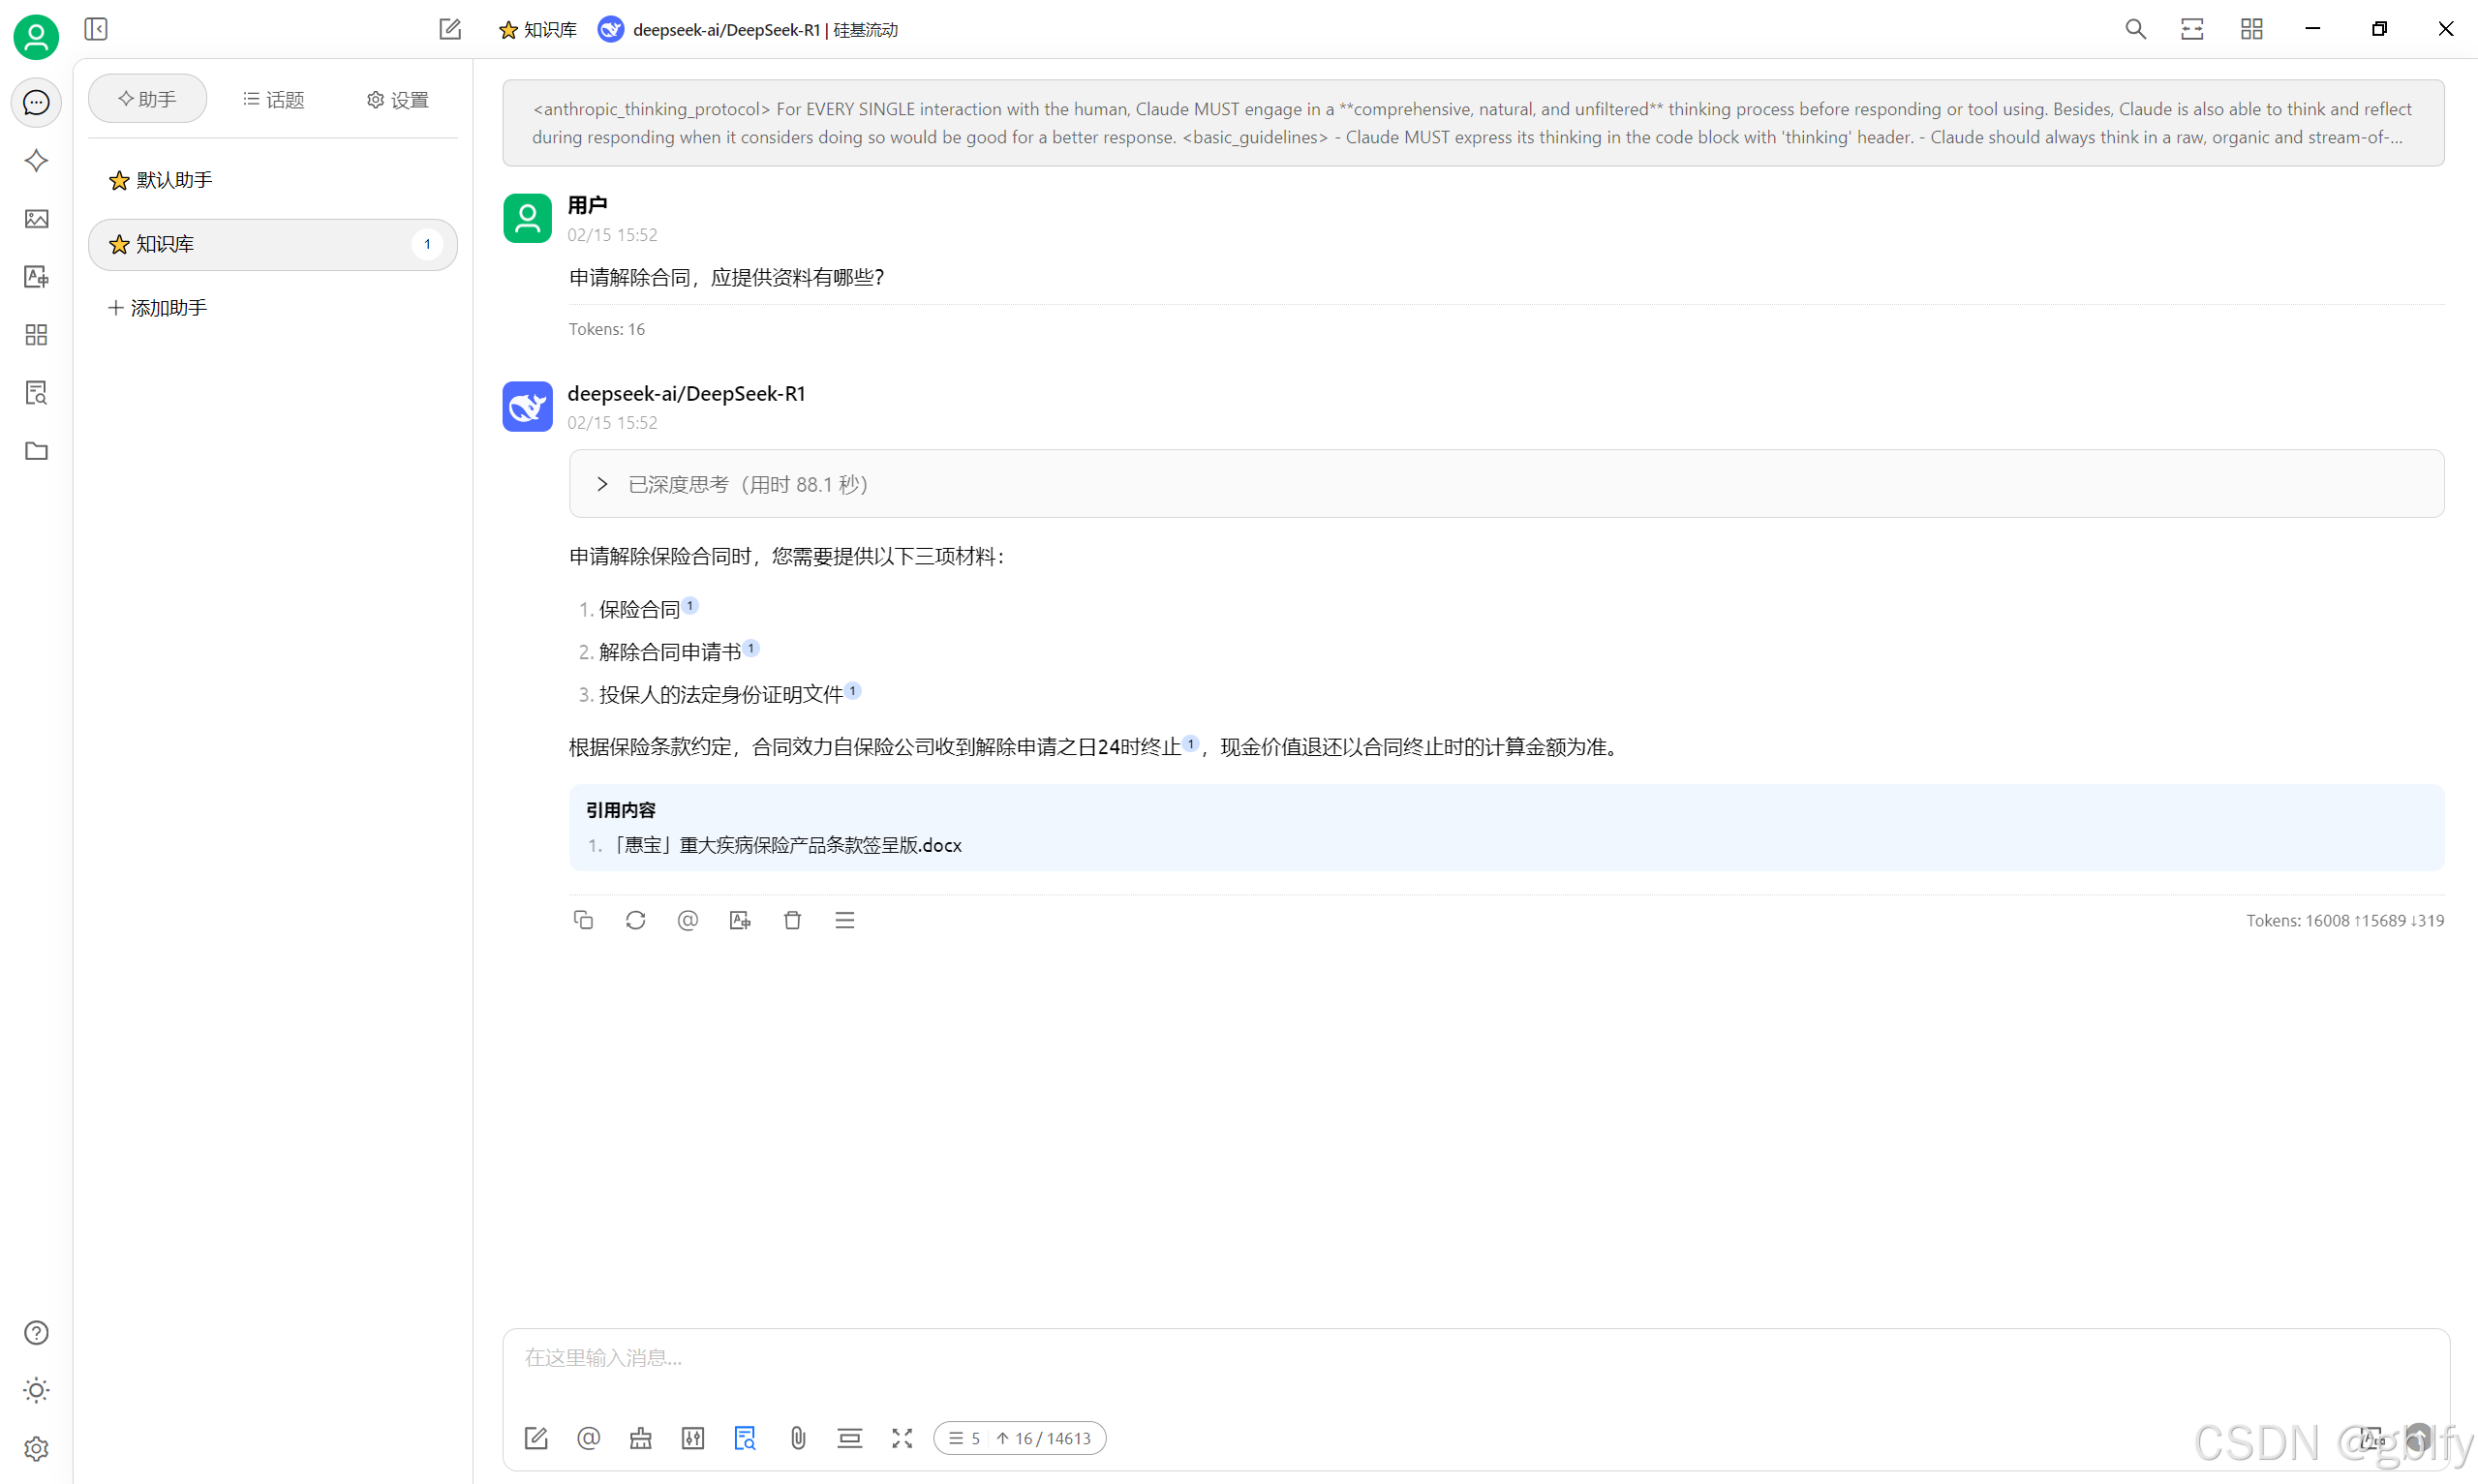The image size is (2478, 1484).
Task: Open the knowledge base icon in input toolbar
Action: tap(745, 1438)
